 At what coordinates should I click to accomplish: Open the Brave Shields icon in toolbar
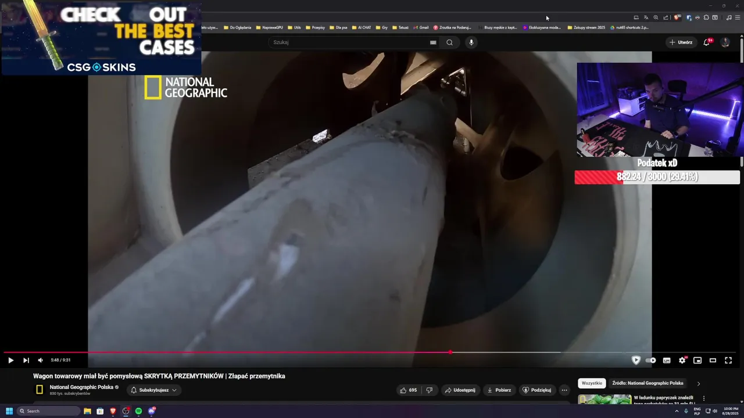tap(677, 17)
